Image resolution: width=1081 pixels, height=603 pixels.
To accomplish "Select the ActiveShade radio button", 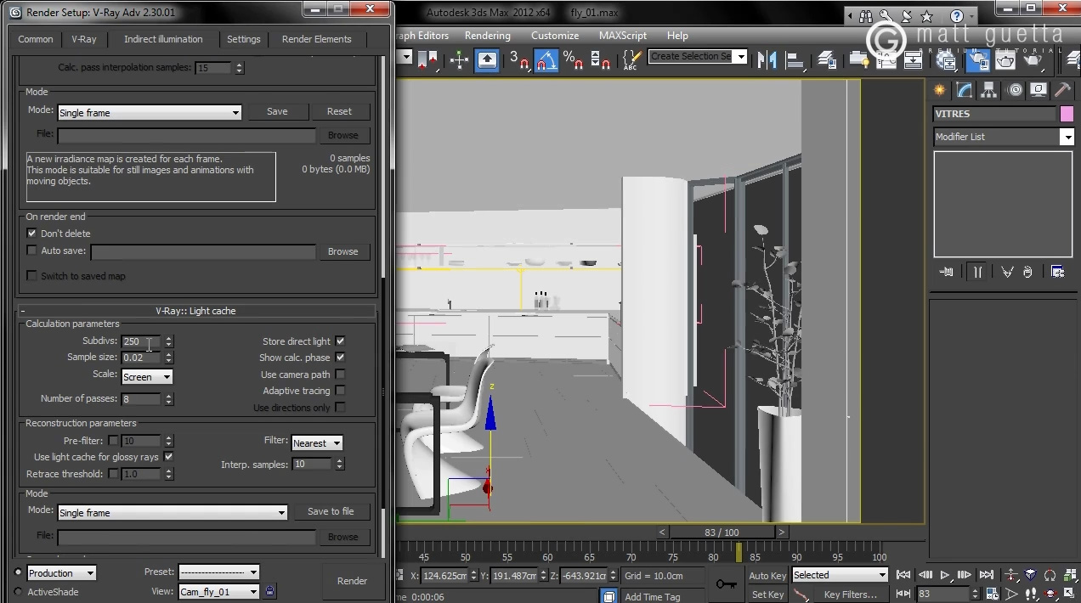I will click(18, 592).
